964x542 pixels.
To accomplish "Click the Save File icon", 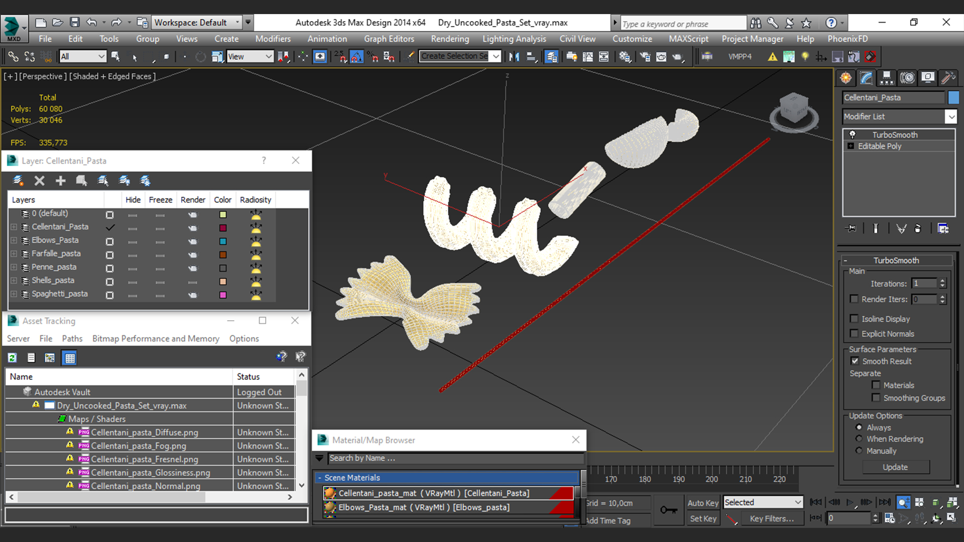I will point(74,22).
